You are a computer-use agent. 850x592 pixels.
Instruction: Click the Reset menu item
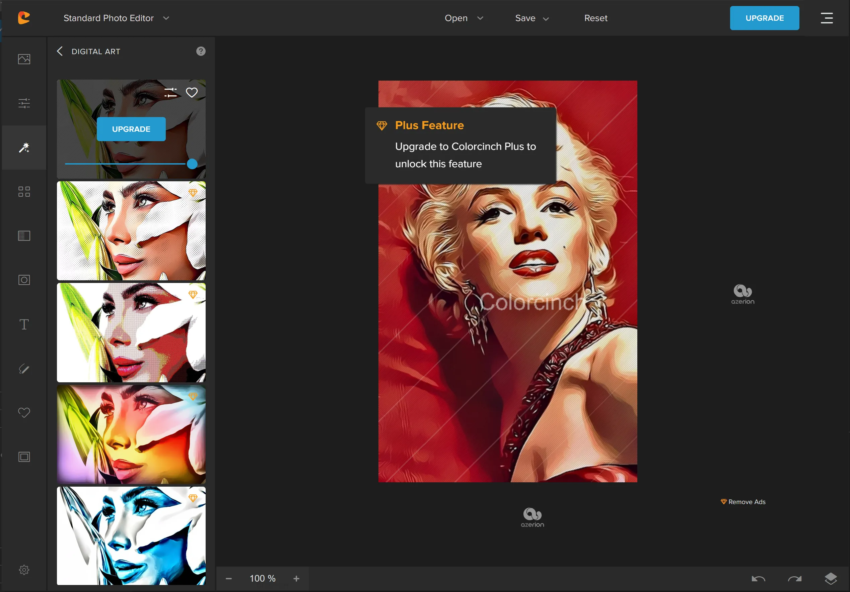tap(595, 18)
